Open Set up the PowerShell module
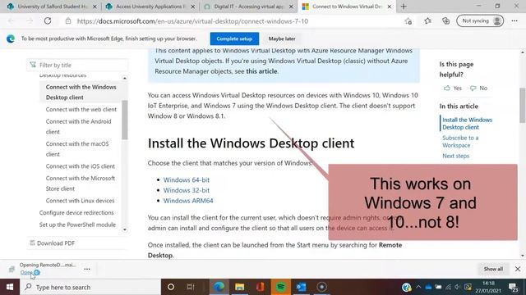Screen dimensions: 526x295 coord(77,225)
